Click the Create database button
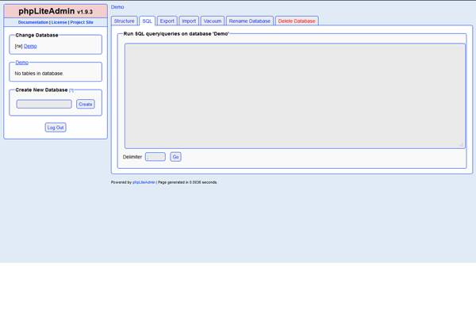The image size is (476, 317). point(85,104)
